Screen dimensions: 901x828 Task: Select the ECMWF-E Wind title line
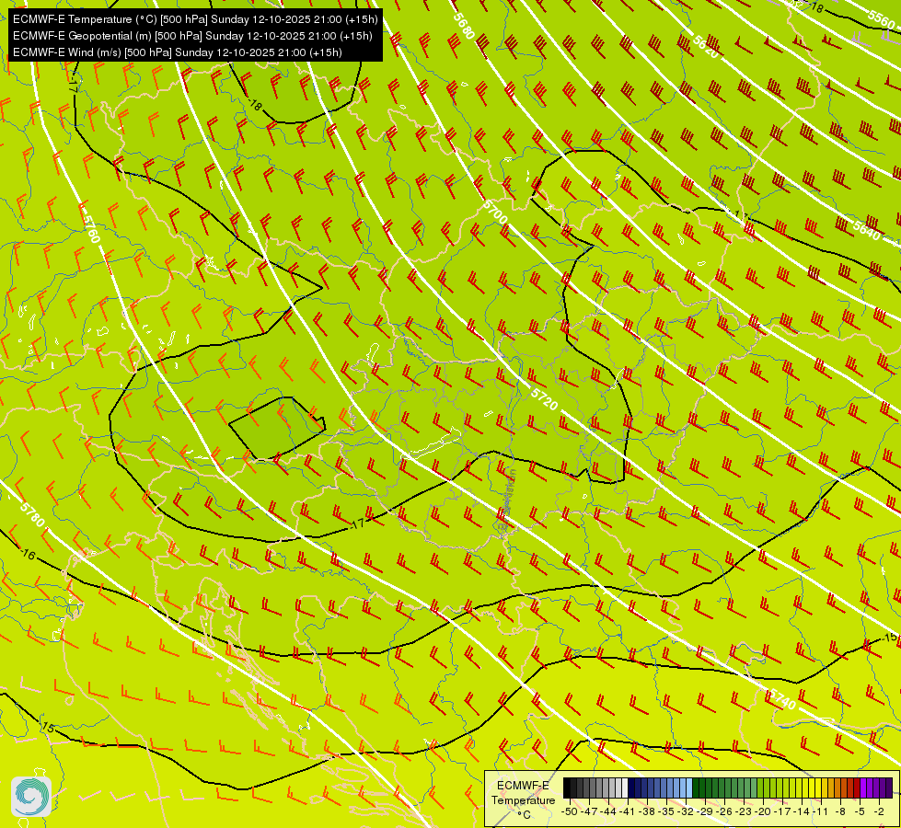point(178,52)
